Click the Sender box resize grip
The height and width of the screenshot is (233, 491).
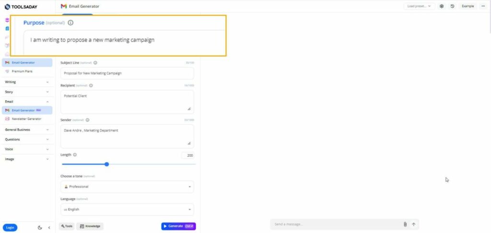point(189,143)
